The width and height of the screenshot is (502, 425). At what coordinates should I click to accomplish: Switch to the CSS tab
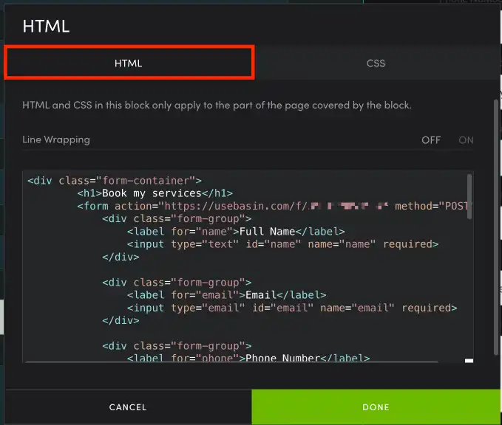(376, 63)
